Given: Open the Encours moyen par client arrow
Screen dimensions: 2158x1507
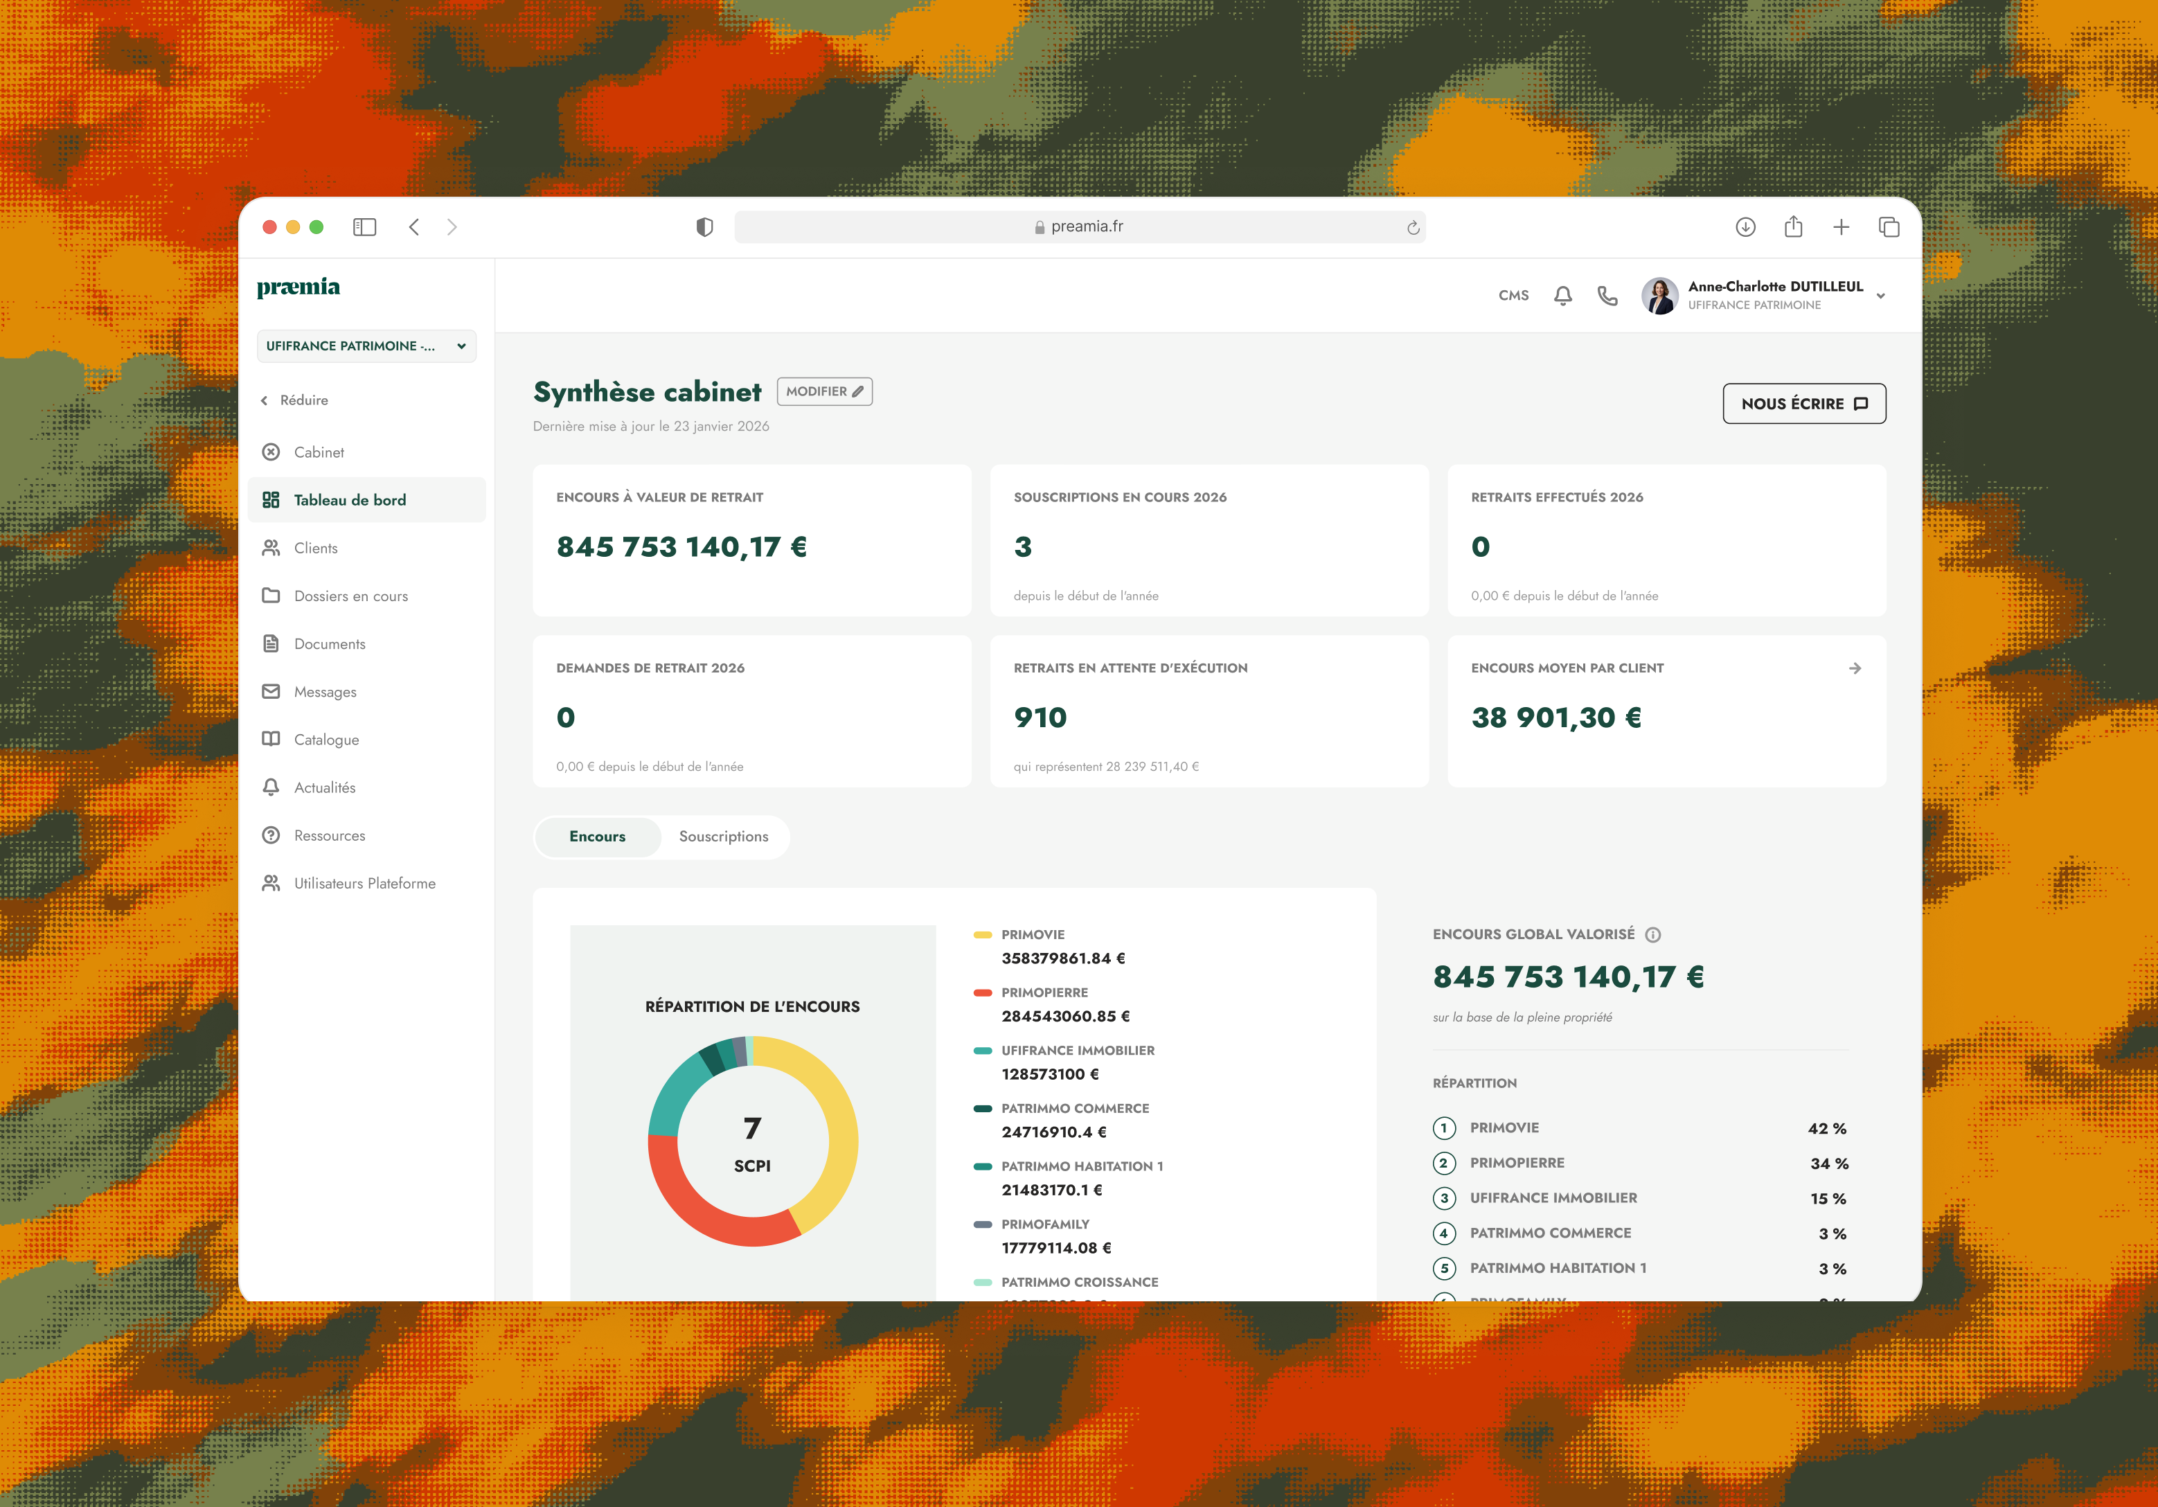Looking at the screenshot, I should coord(1855,668).
